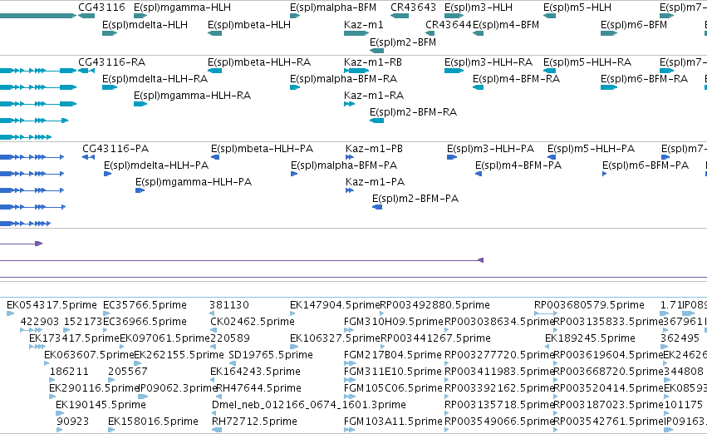Screen dimensions: 707x434
Task: Click the EK189245.5prime EST label
Action: pos(590,339)
